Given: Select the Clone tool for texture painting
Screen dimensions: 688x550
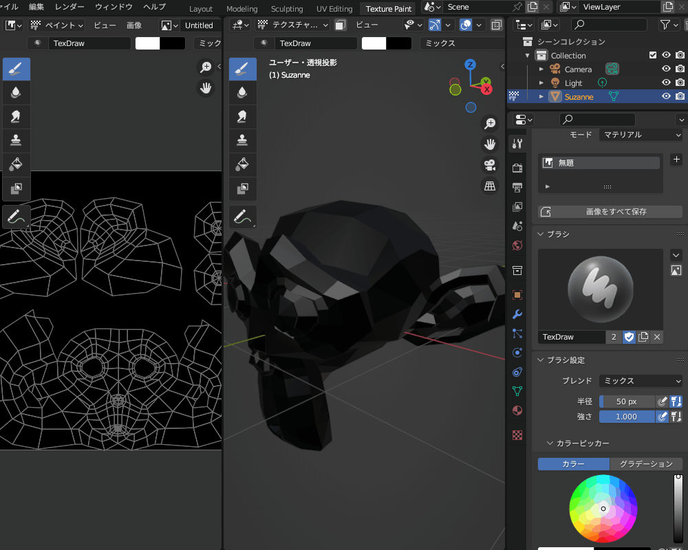Looking at the screenshot, I should [243, 140].
